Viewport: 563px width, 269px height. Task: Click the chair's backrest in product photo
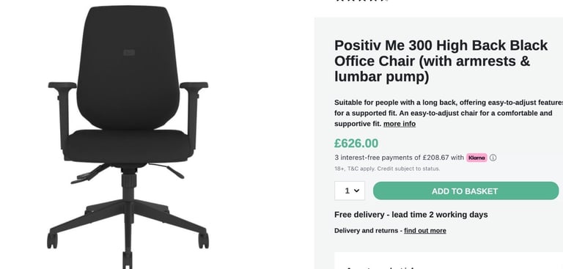click(x=128, y=68)
